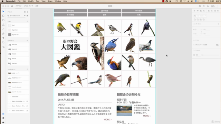Open the Window menu
221x124 pixels.
[x=58, y=1]
